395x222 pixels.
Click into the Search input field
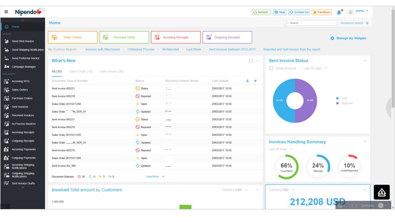point(312,23)
